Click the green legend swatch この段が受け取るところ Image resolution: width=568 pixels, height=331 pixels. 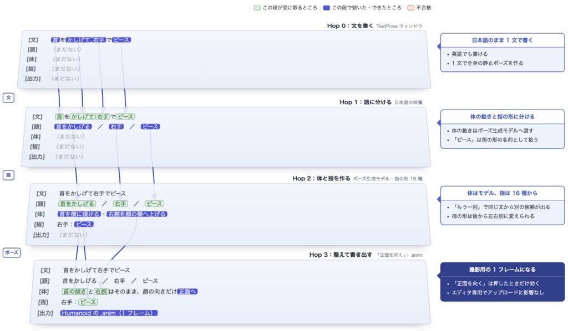click(257, 8)
